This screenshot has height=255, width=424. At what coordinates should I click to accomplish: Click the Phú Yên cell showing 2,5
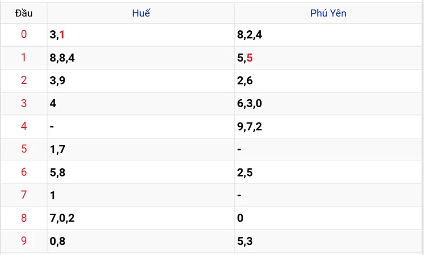click(x=245, y=172)
